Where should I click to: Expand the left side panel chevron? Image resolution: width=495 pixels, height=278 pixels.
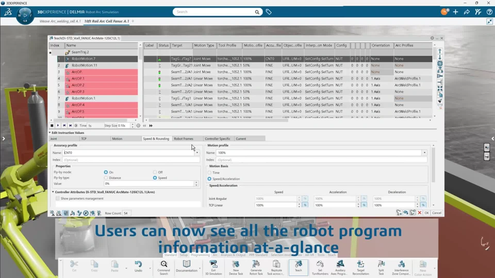[x=4, y=138]
